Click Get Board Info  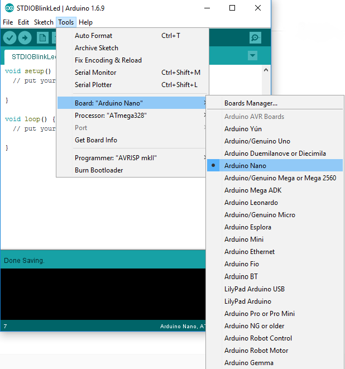[132, 140]
